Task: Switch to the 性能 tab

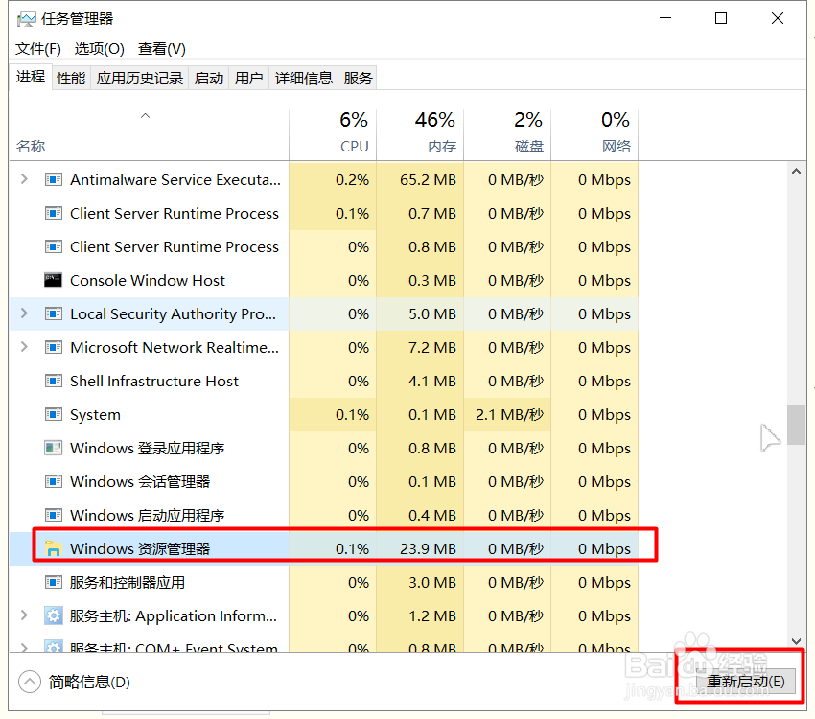Action: pos(71,79)
